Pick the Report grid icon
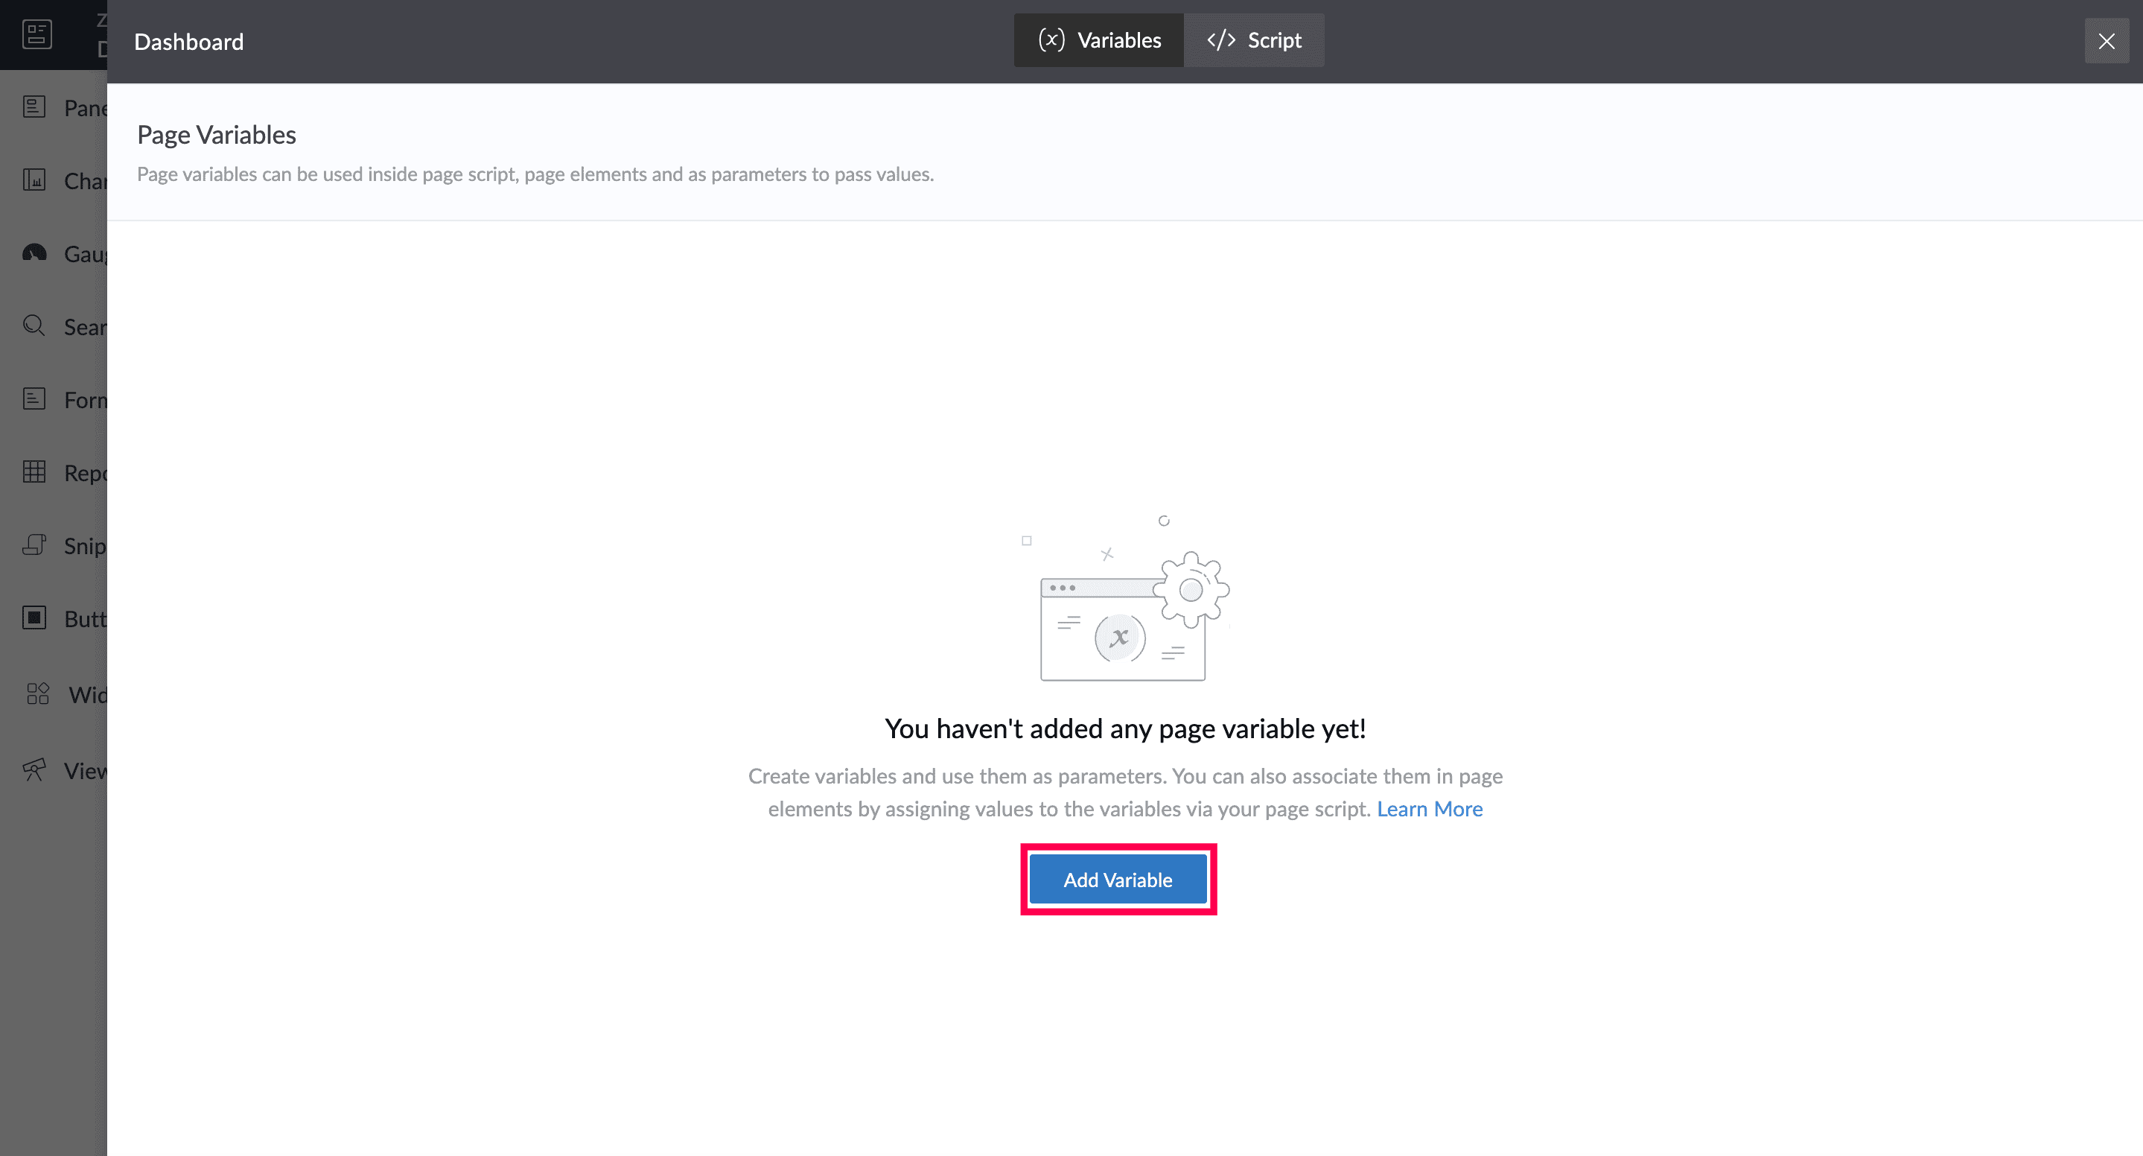This screenshot has height=1156, width=2143. click(x=34, y=472)
